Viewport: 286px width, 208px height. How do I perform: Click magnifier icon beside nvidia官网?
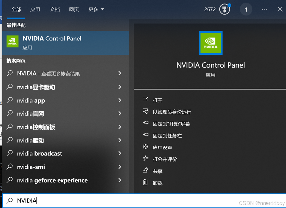click(x=10, y=113)
